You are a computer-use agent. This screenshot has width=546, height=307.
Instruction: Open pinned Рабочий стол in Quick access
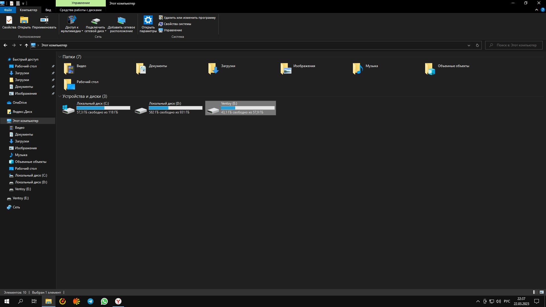(26, 66)
